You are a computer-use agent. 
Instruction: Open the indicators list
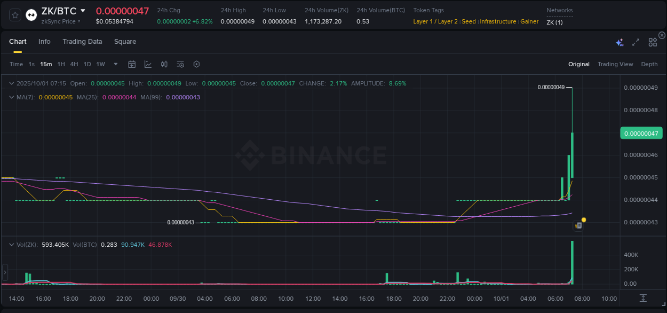tap(180, 64)
